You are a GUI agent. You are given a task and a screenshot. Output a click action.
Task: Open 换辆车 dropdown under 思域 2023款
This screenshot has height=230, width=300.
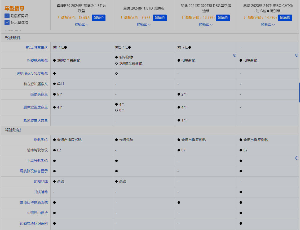[268, 25]
